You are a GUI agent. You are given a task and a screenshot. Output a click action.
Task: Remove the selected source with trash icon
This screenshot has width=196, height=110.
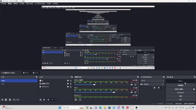44,100
